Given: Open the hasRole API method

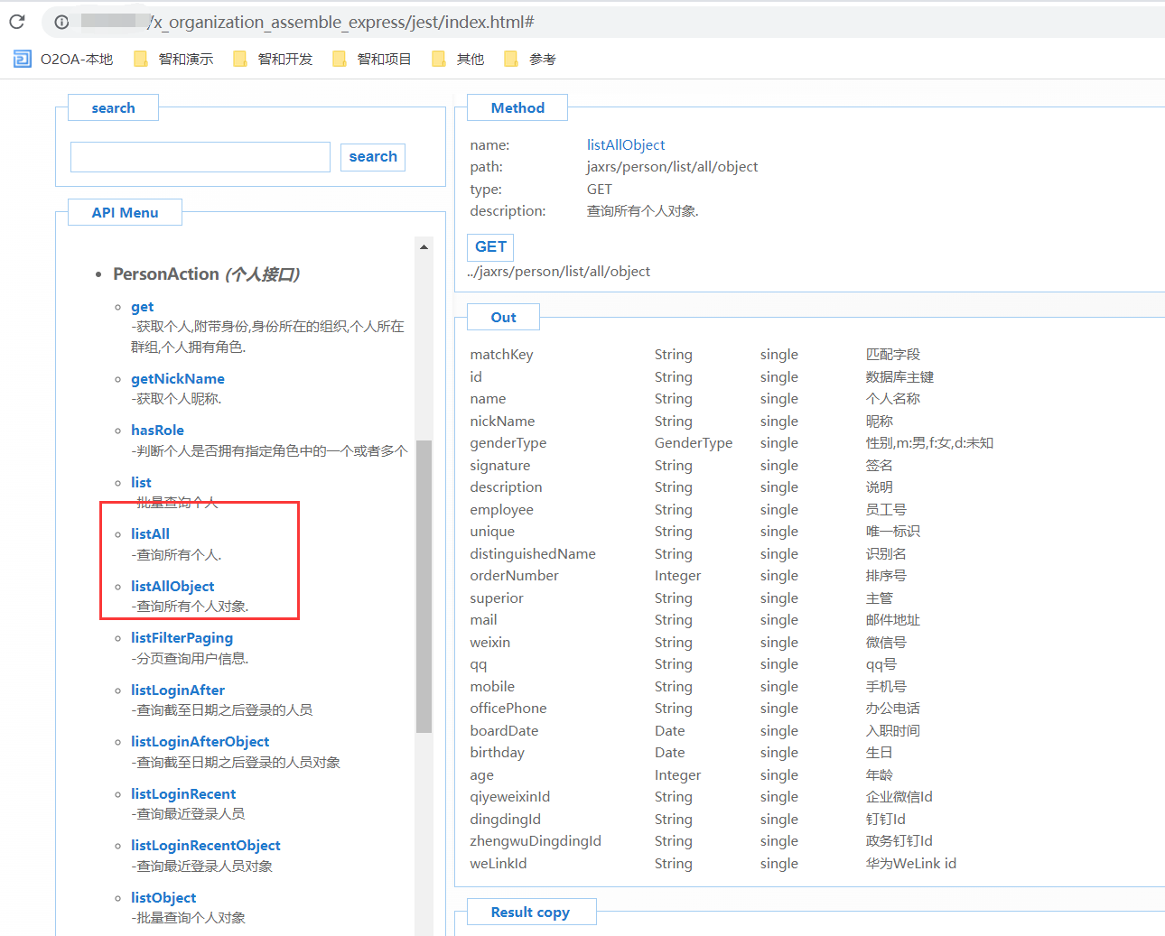Looking at the screenshot, I should 157,431.
